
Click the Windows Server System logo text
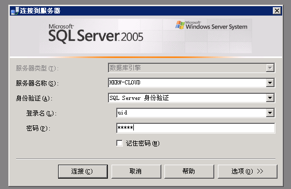click(x=216, y=25)
